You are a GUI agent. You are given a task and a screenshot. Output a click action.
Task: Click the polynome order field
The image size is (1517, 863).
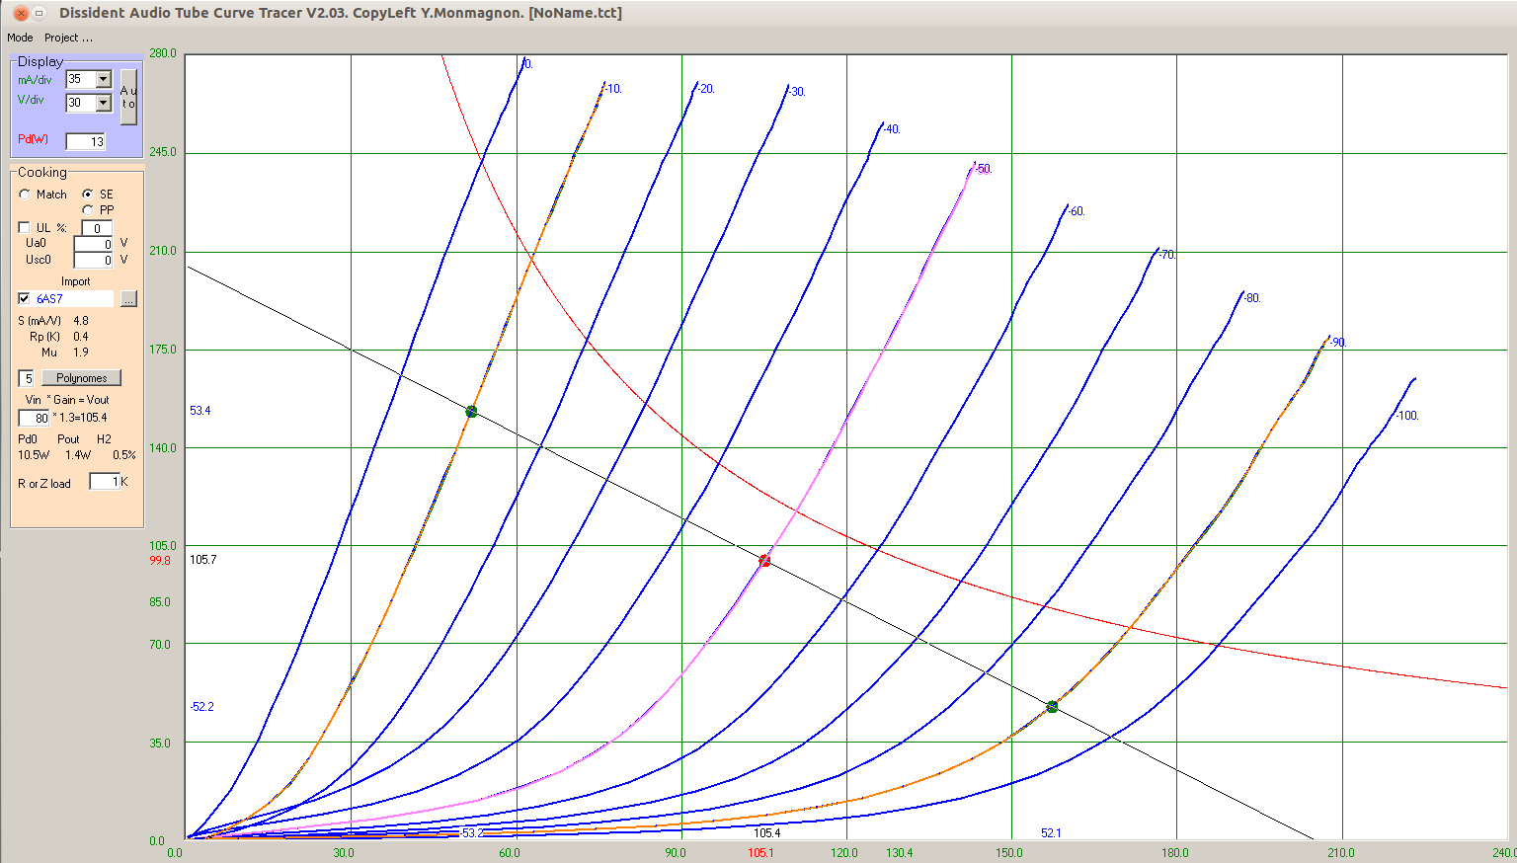click(x=27, y=378)
